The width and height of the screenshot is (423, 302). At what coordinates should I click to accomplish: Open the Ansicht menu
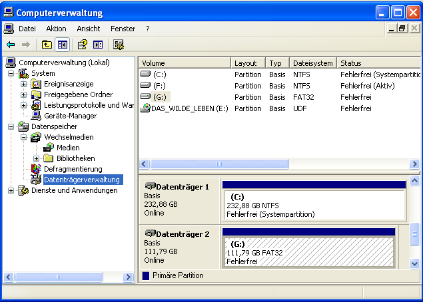coord(88,29)
